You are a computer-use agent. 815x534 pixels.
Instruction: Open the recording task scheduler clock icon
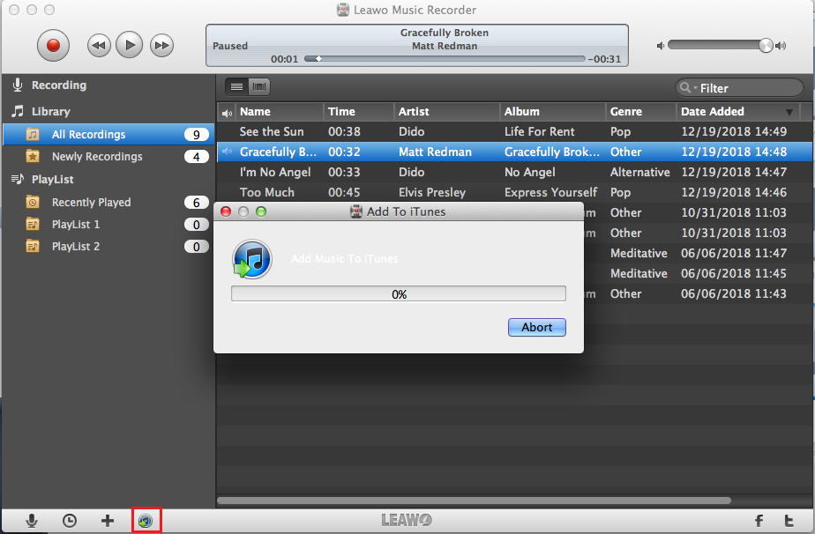coord(70,521)
